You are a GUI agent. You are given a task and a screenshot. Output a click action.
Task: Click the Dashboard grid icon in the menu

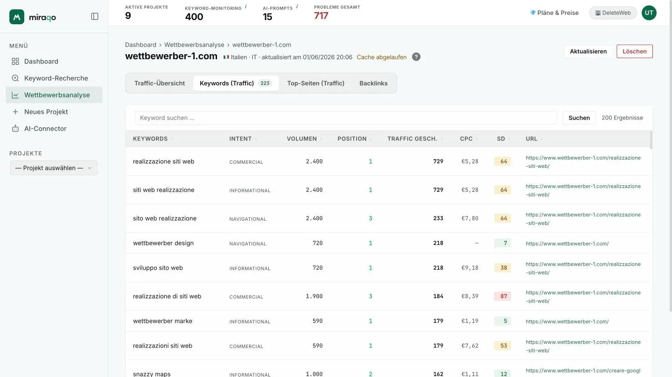[x=15, y=61]
